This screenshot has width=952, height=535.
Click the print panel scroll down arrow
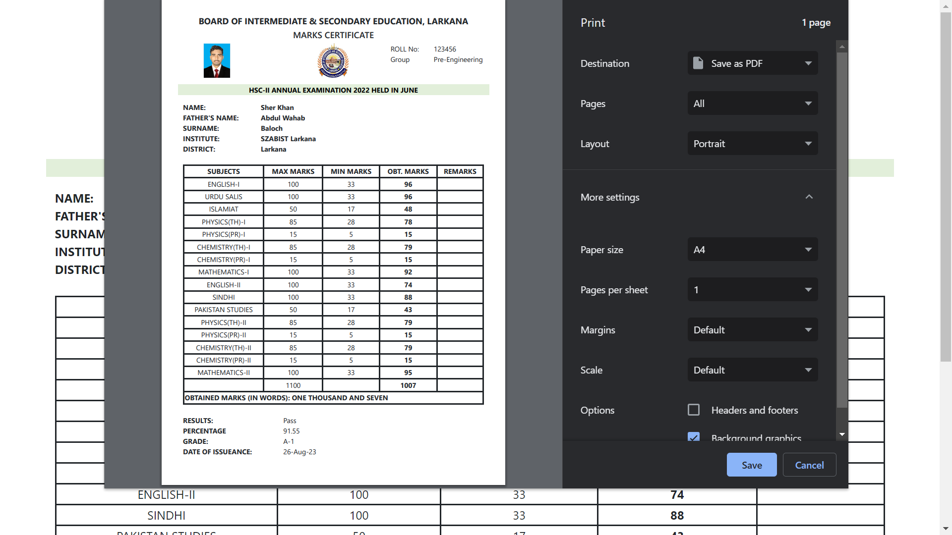click(841, 434)
